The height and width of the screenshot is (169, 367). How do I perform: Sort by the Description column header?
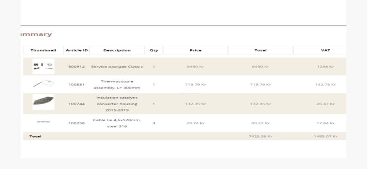pyautogui.click(x=117, y=50)
